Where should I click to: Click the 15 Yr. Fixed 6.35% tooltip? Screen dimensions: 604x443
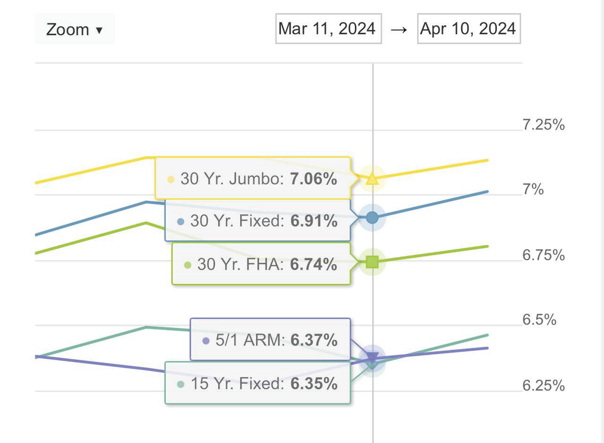coord(258,384)
